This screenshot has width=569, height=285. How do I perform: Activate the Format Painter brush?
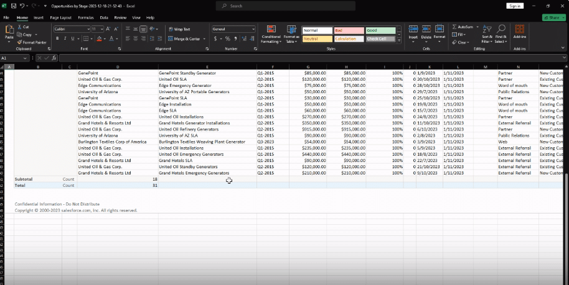pos(19,42)
